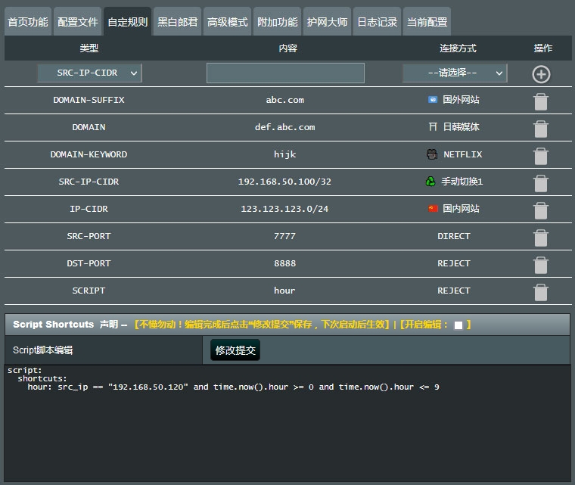Delete the 123.123.123.0/24 IP-CIDR rule
Image resolution: width=575 pixels, height=485 pixels.
[541, 210]
